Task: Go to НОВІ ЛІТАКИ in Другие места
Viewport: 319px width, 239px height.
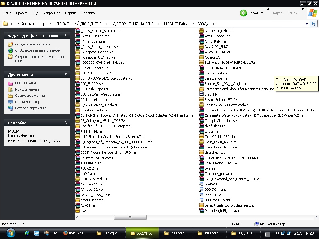Action: 25,83
